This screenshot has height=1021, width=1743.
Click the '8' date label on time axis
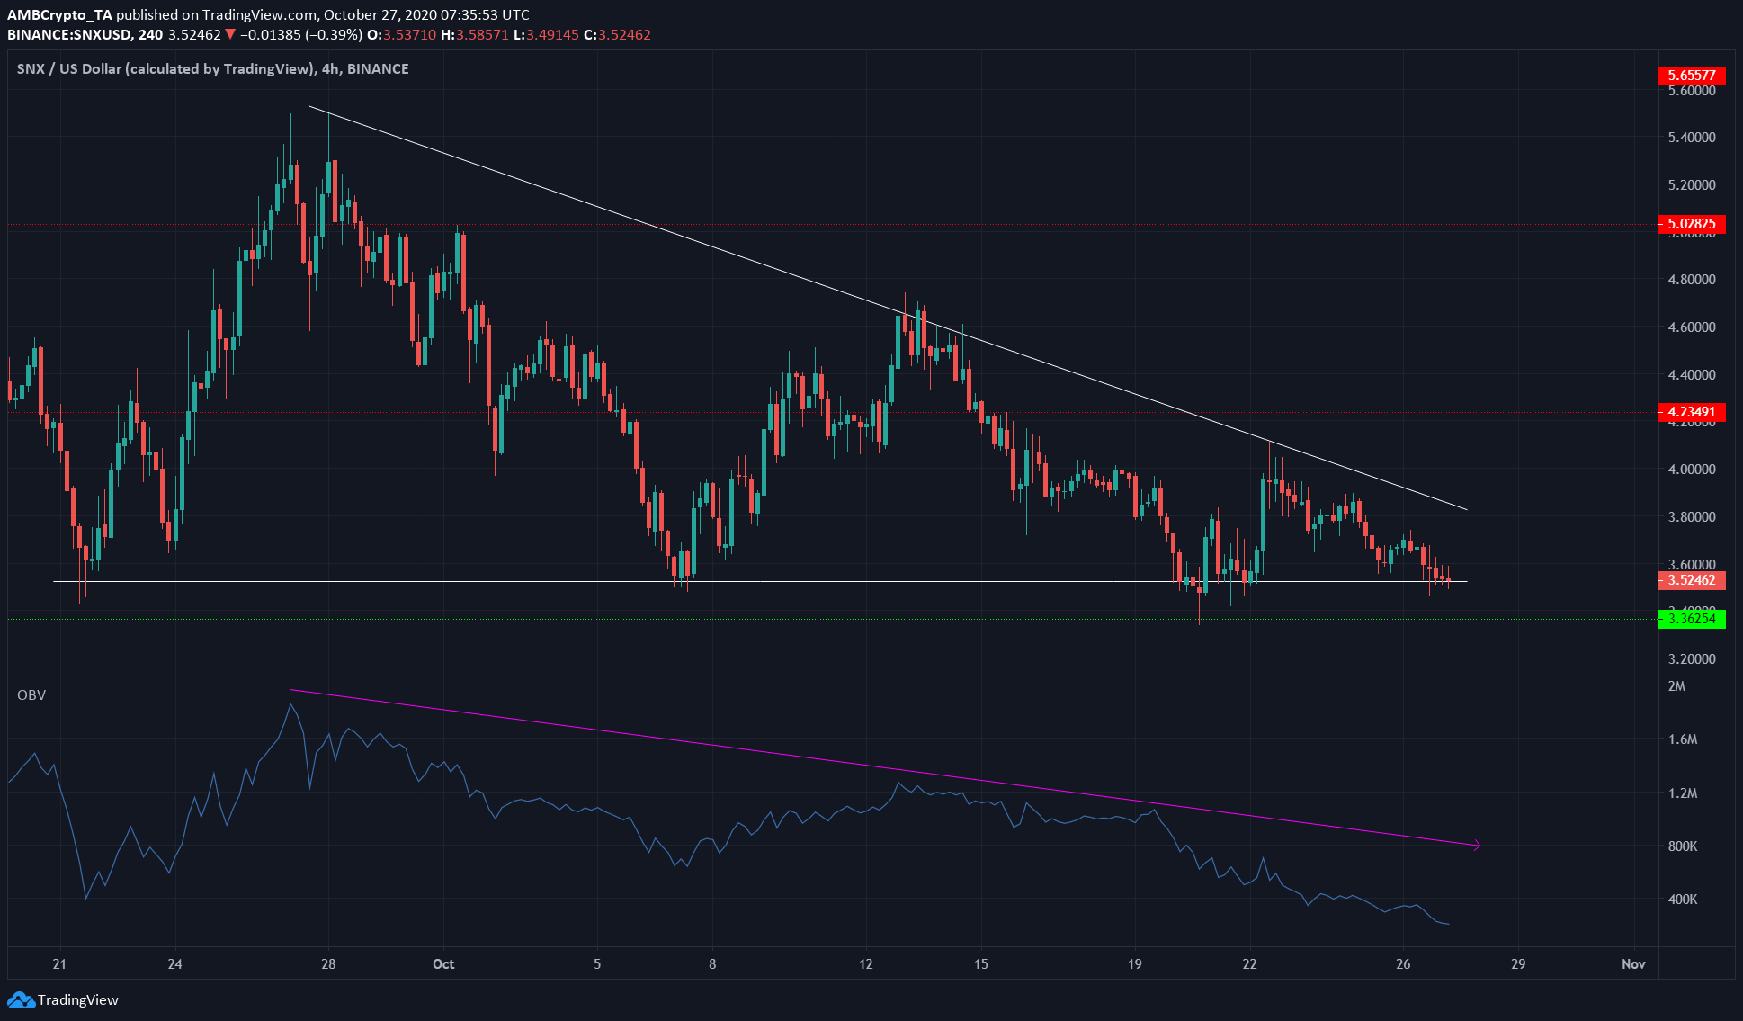(712, 964)
